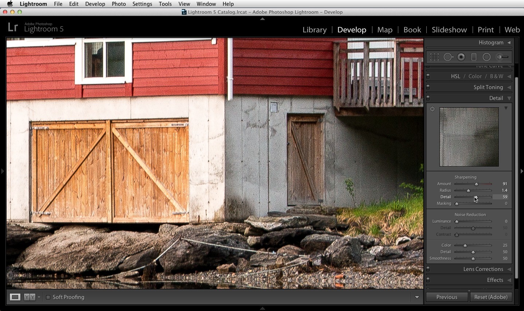Image resolution: width=524 pixels, height=311 pixels.
Task: Select the Color tab in HSL panel
Action: [475, 76]
